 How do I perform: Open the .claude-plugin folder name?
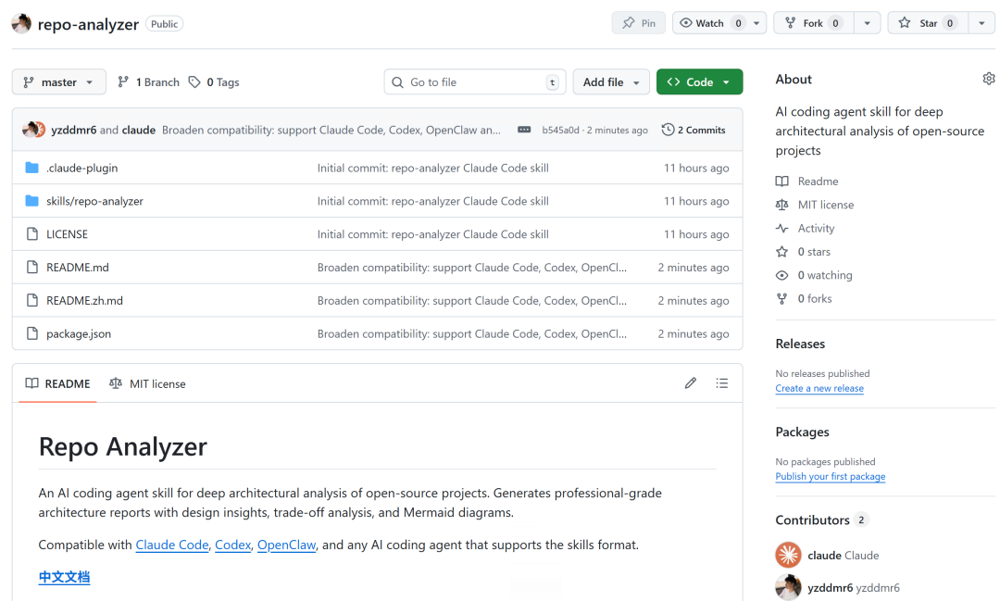[82, 168]
